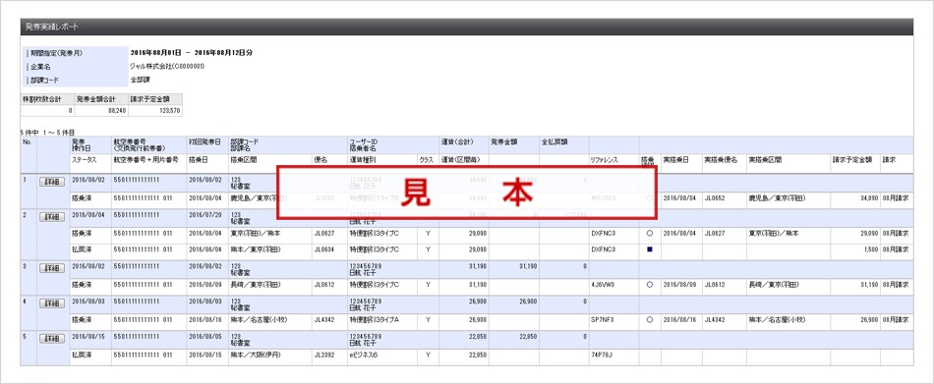Select the period text 2016年08月01日 - 2016年08月12日分
This screenshot has height=384, width=934.
pyautogui.click(x=191, y=53)
